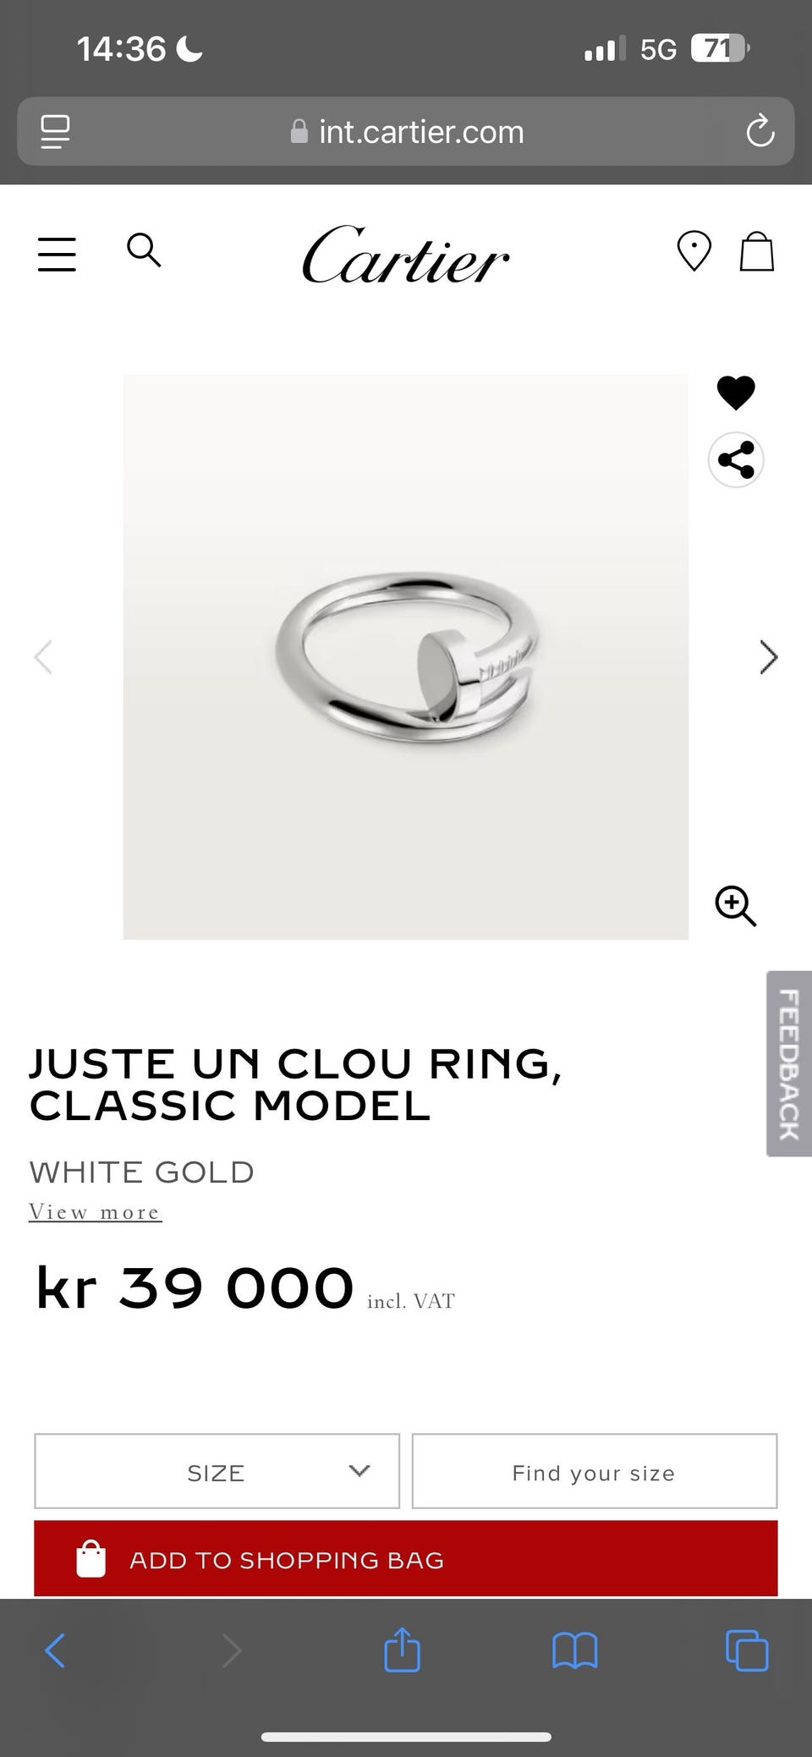Show next product image with right arrow
The image size is (812, 1757).
coord(768,656)
